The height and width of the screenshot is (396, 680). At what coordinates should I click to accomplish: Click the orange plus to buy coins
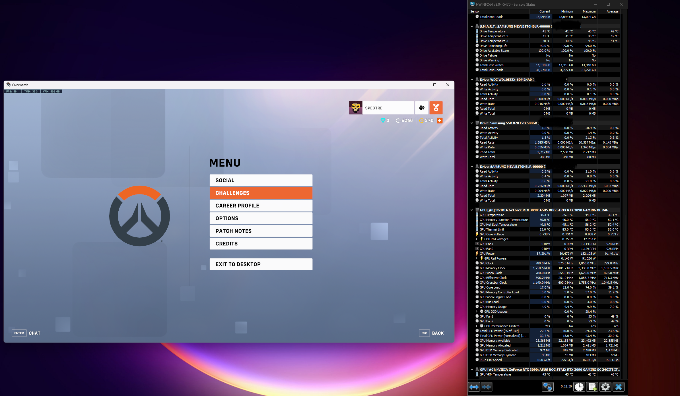tap(440, 121)
